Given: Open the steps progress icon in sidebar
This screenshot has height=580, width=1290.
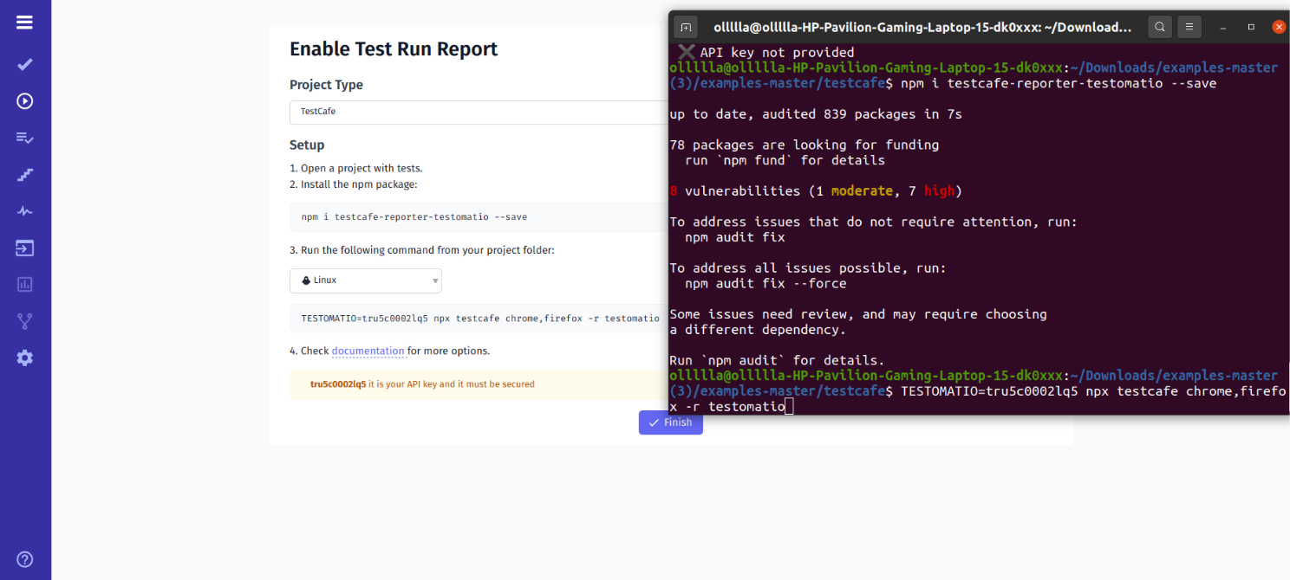Looking at the screenshot, I should 24,175.
